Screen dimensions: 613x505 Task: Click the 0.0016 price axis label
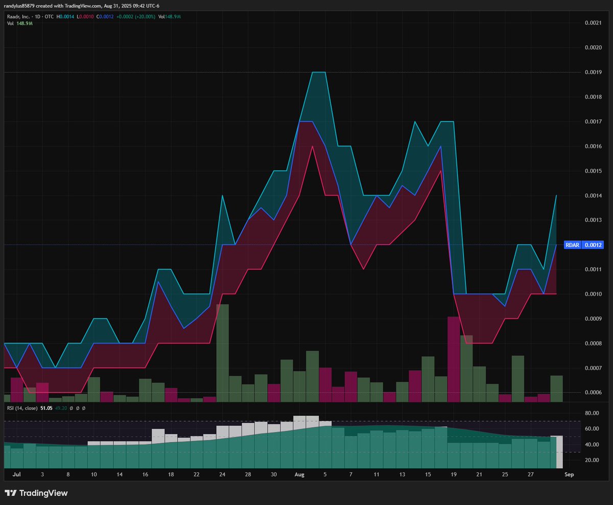coord(593,147)
